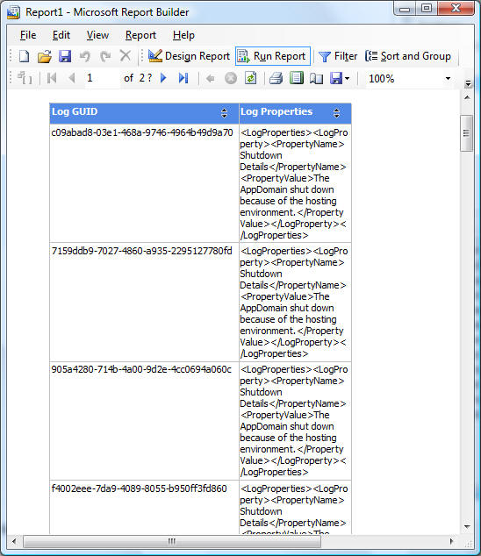Jump to last page of report
Viewport: 481px width, 556px height.
point(183,78)
